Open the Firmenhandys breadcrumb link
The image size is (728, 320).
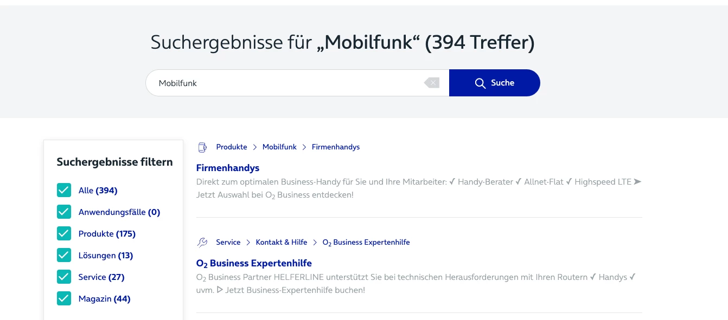pyautogui.click(x=336, y=147)
